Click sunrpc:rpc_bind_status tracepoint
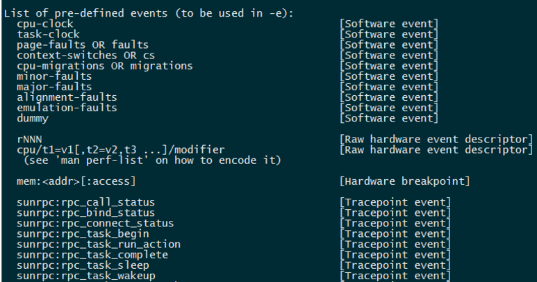537x282 pixels. point(85,213)
